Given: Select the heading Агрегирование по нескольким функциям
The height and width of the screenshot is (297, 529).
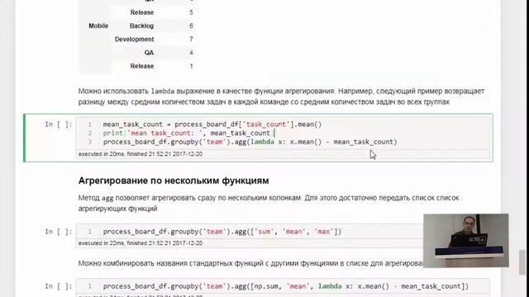Looking at the screenshot, I should click(174, 181).
